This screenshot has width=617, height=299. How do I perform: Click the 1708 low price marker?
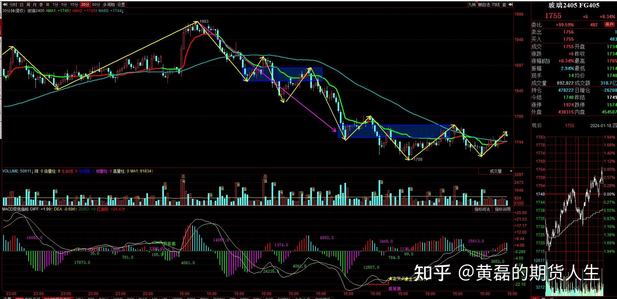418,159
